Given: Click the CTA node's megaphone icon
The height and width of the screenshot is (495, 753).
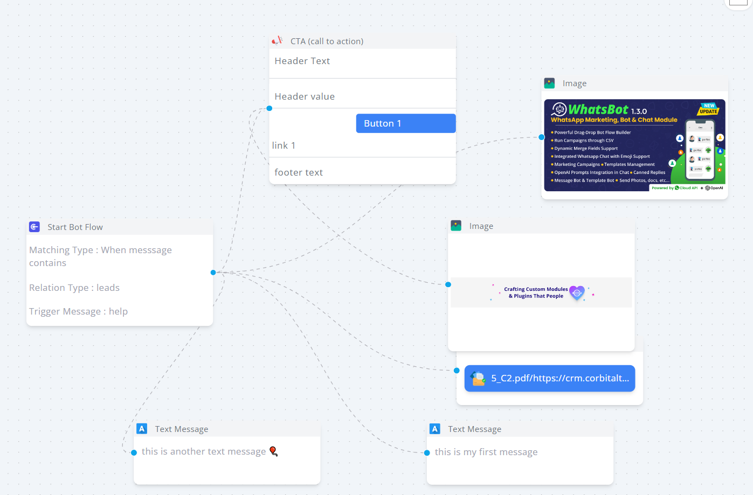Looking at the screenshot, I should click(x=277, y=40).
